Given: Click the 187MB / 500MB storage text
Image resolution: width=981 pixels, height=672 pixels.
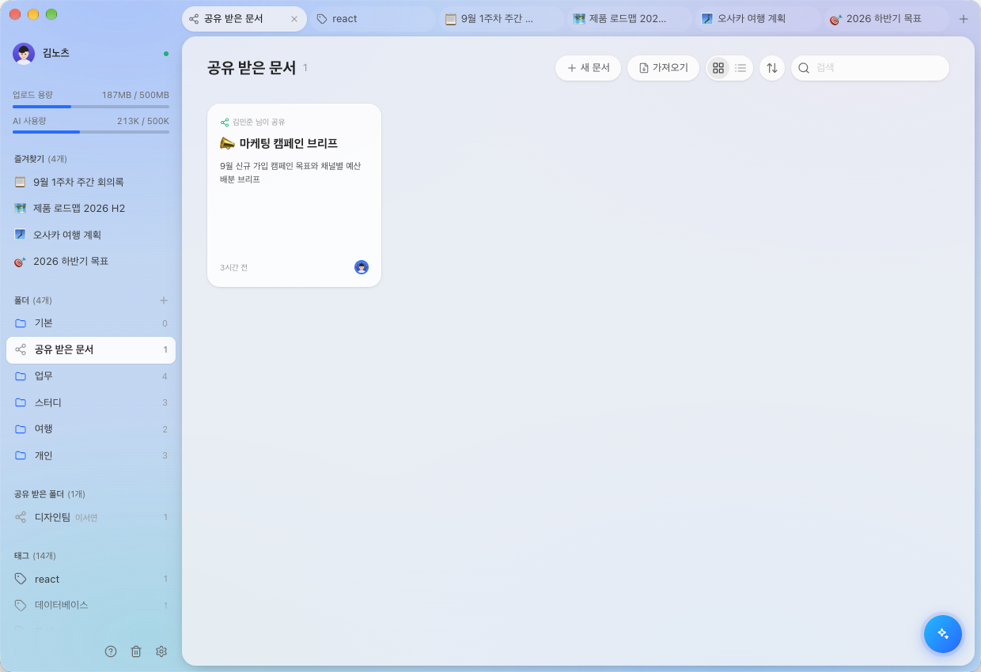Looking at the screenshot, I should [135, 95].
